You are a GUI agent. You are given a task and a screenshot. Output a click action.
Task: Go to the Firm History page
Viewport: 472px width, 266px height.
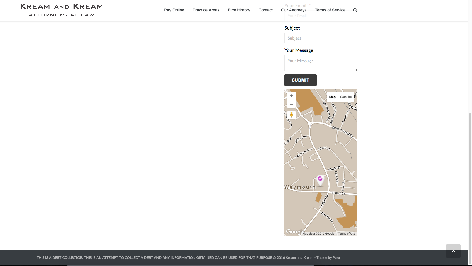pos(239,10)
